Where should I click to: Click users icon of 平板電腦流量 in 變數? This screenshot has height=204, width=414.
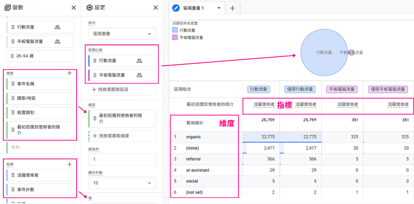58,42
